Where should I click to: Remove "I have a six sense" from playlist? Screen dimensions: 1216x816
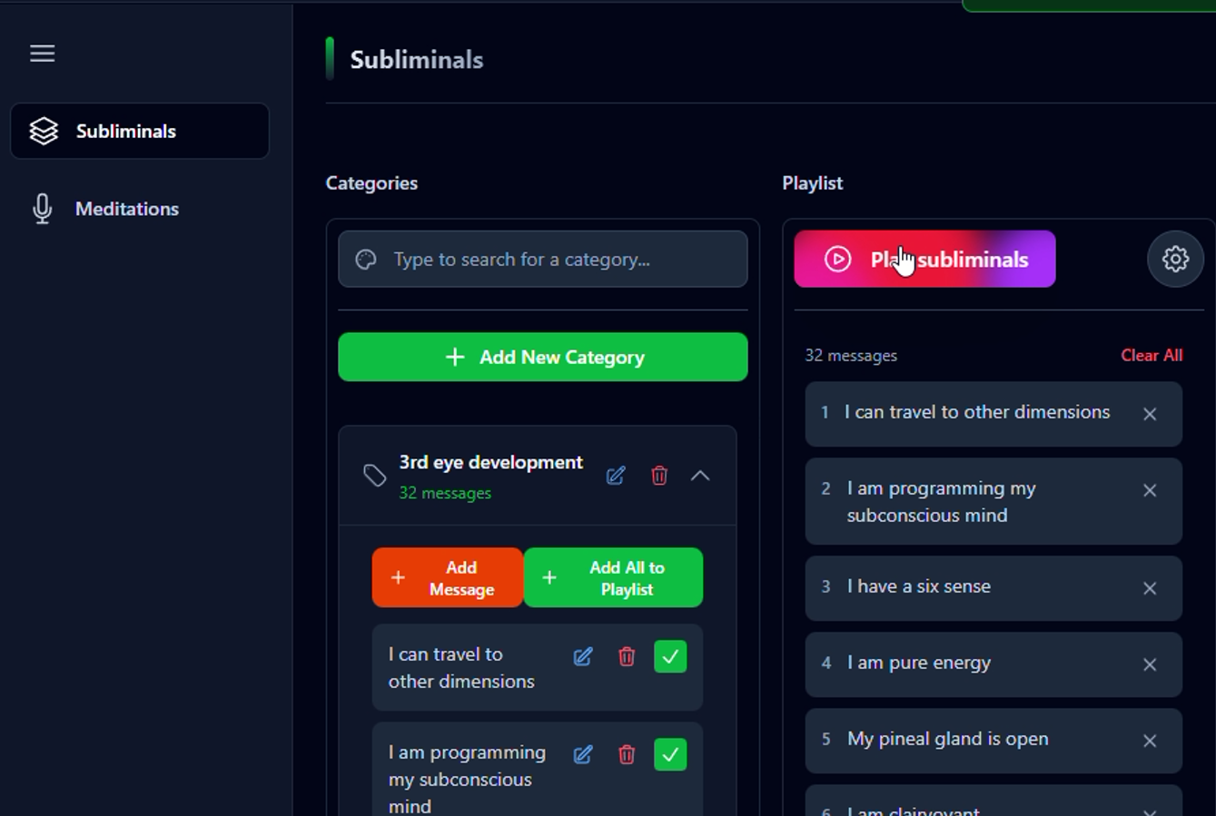point(1150,588)
